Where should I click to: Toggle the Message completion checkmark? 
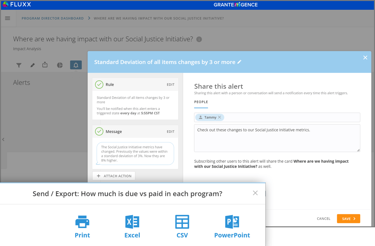pyautogui.click(x=99, y=131)
